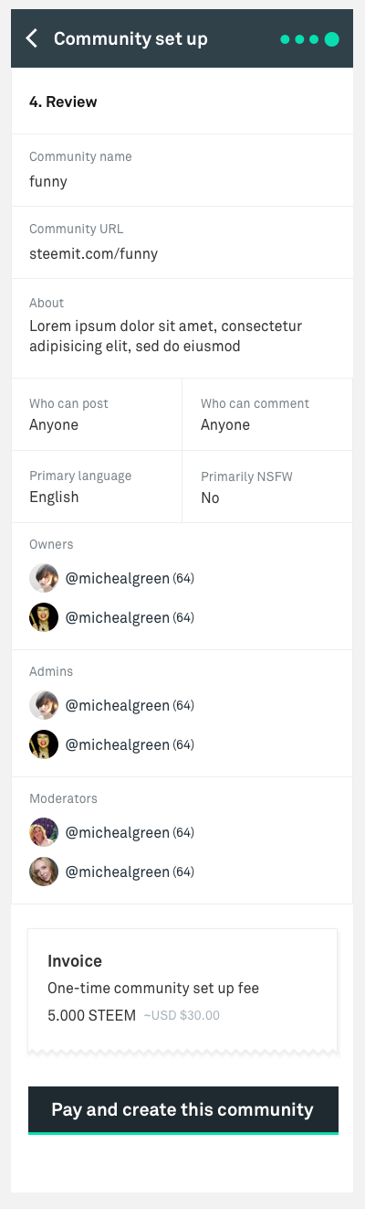Open second moderator's avatar

pyautogui.click(x=44, y=872)
